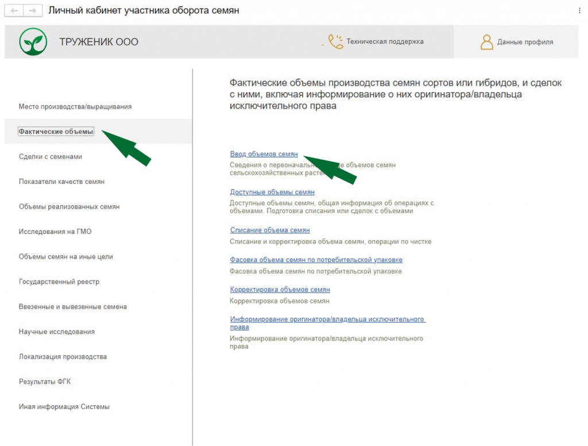This screenshot has height=446, width=588.
Task: Open Исследования на ГМО section
Action: (55, 232)
